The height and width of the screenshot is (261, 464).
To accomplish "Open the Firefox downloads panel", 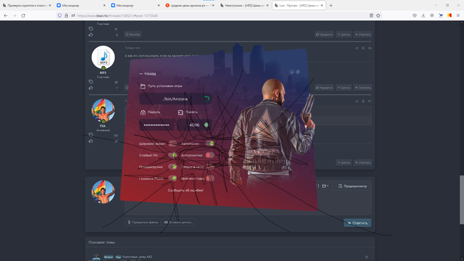I will click(x=423, y=16).
